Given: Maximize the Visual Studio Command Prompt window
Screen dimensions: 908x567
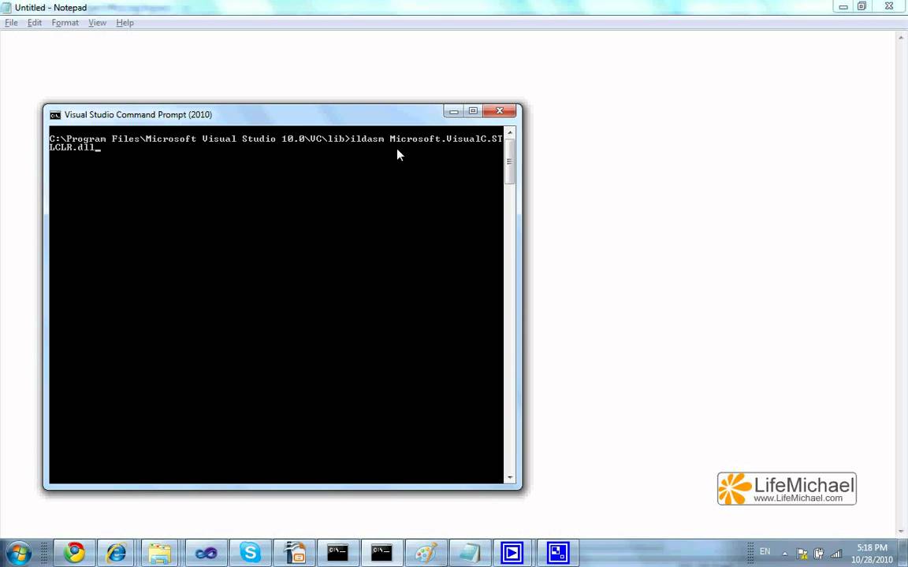Looking at the screenshot, I should tap(473, 110).
